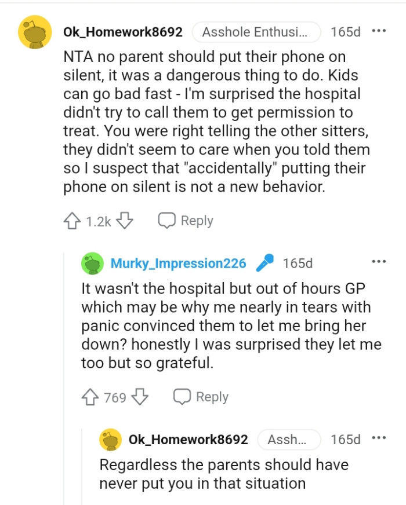Open the overflow menu on Murky_Impression226's reply
This screenshot has height=505, width=406.
[x=379, y=261]
